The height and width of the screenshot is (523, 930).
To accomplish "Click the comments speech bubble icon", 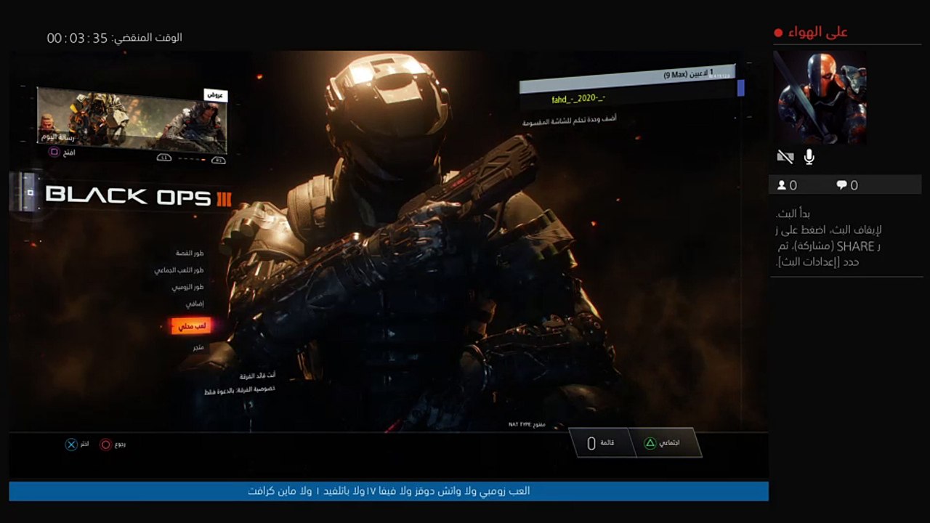I will pos(841,185).
